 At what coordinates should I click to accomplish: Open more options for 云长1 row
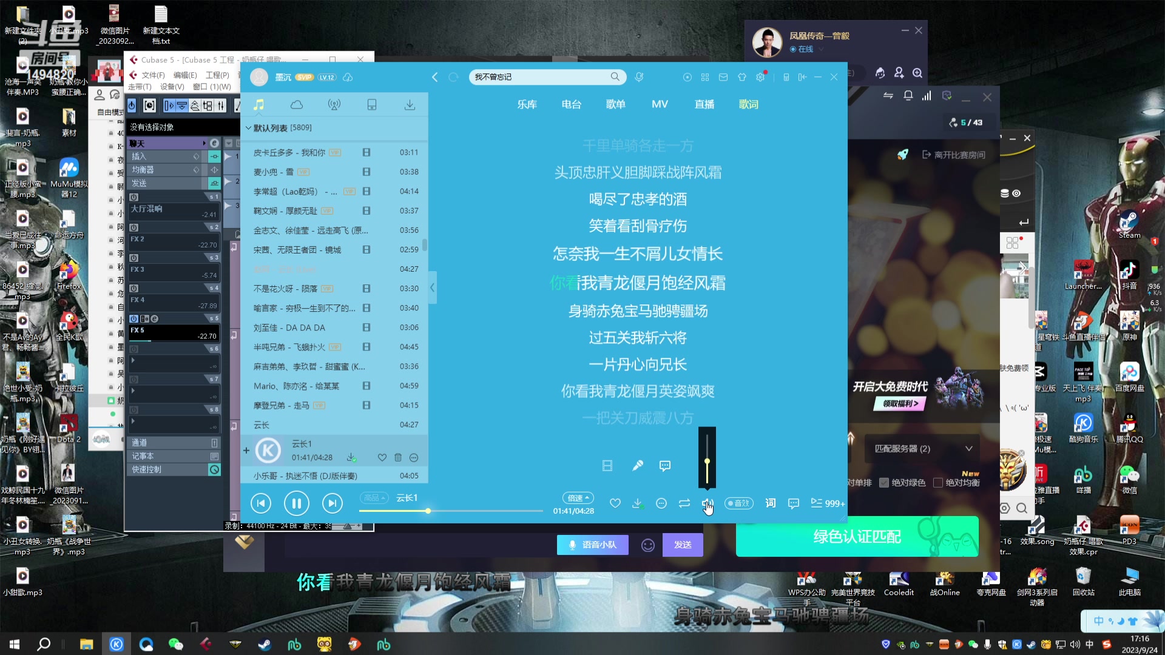(414, 457)
